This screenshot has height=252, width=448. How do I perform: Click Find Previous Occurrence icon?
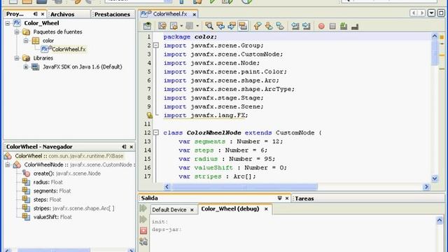(220, 26)
